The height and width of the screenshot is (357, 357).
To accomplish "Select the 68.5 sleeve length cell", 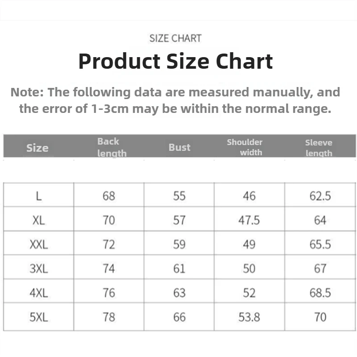I will [320, 293].
